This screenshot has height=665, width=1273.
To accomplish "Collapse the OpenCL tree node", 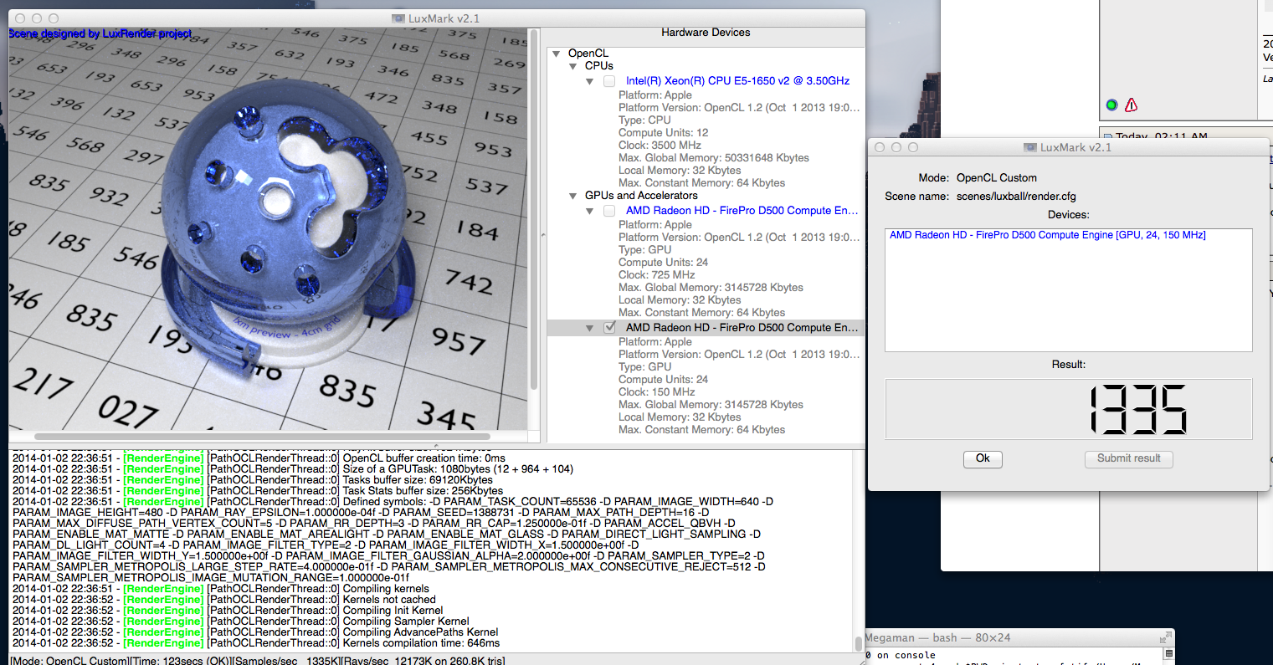I will coord(557,54).
